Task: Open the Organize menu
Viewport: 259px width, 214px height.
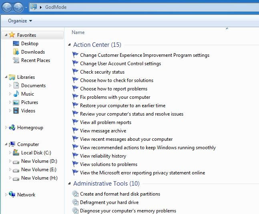Action: (20, 21)
